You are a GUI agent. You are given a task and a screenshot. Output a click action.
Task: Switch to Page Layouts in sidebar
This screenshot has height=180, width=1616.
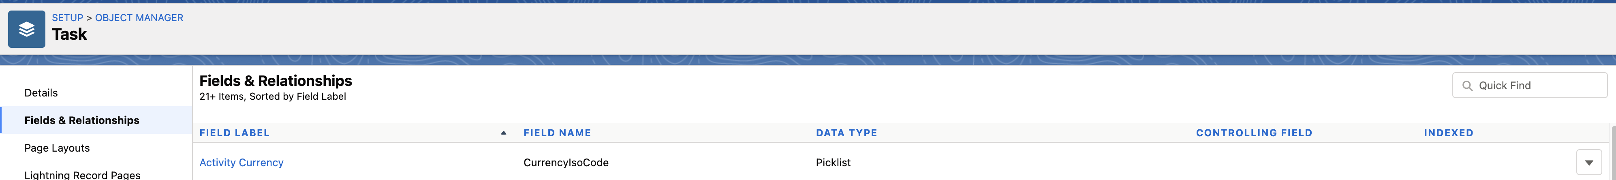[56, 148]
